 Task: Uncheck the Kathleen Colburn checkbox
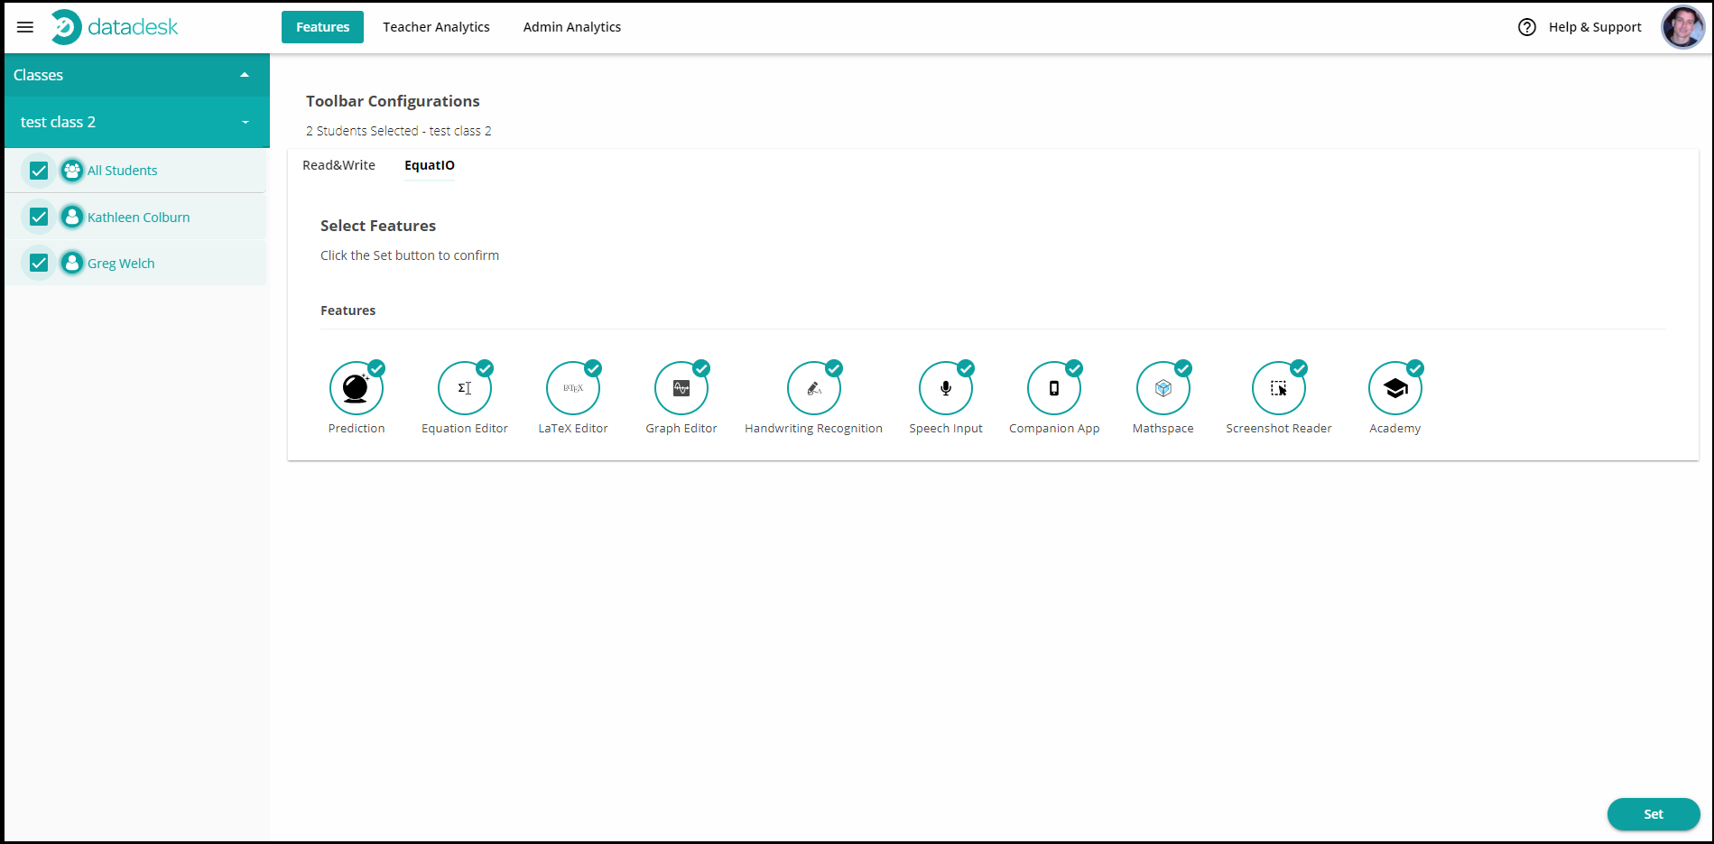point(39,217)
